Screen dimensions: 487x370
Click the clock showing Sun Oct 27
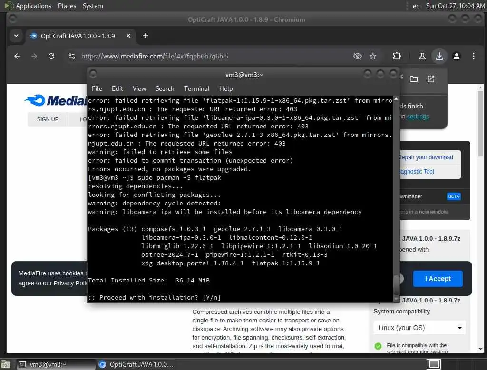[455, 6]
